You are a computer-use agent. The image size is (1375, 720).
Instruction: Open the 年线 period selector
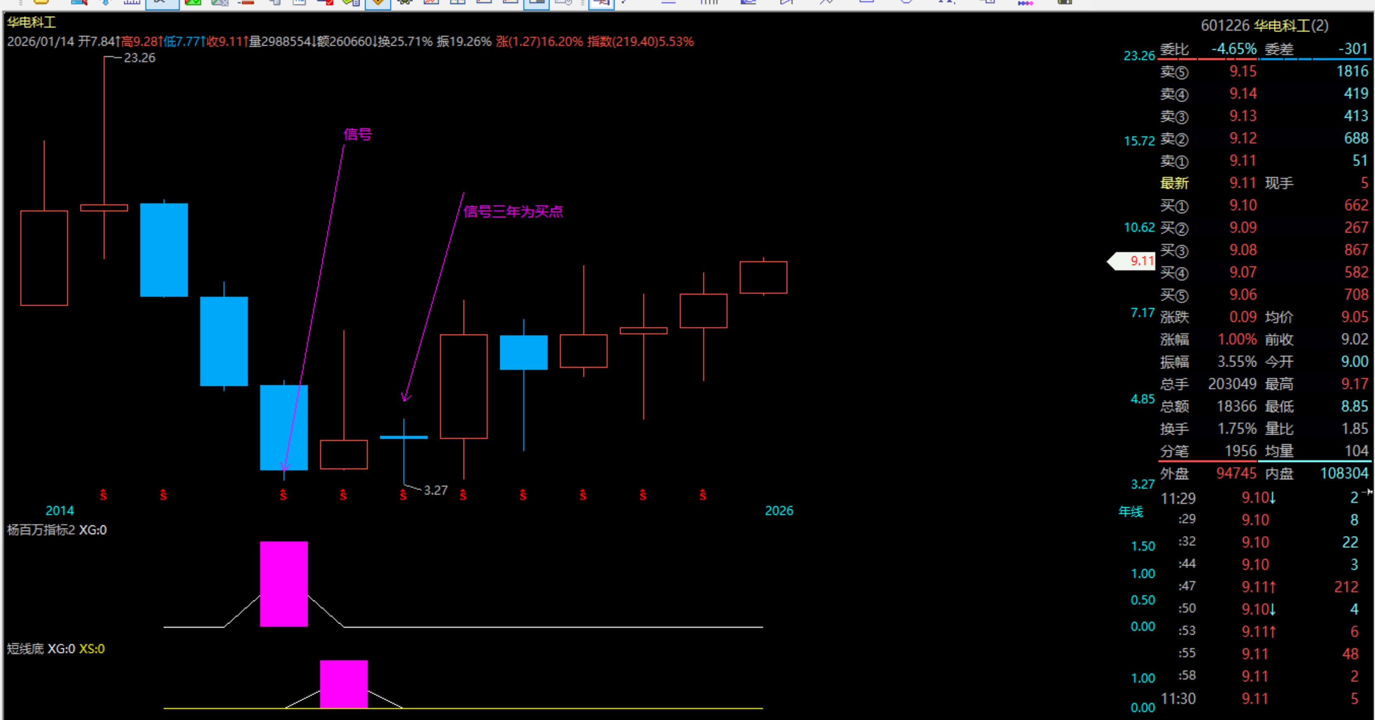pyautogui.click(x=1131, y=511)
